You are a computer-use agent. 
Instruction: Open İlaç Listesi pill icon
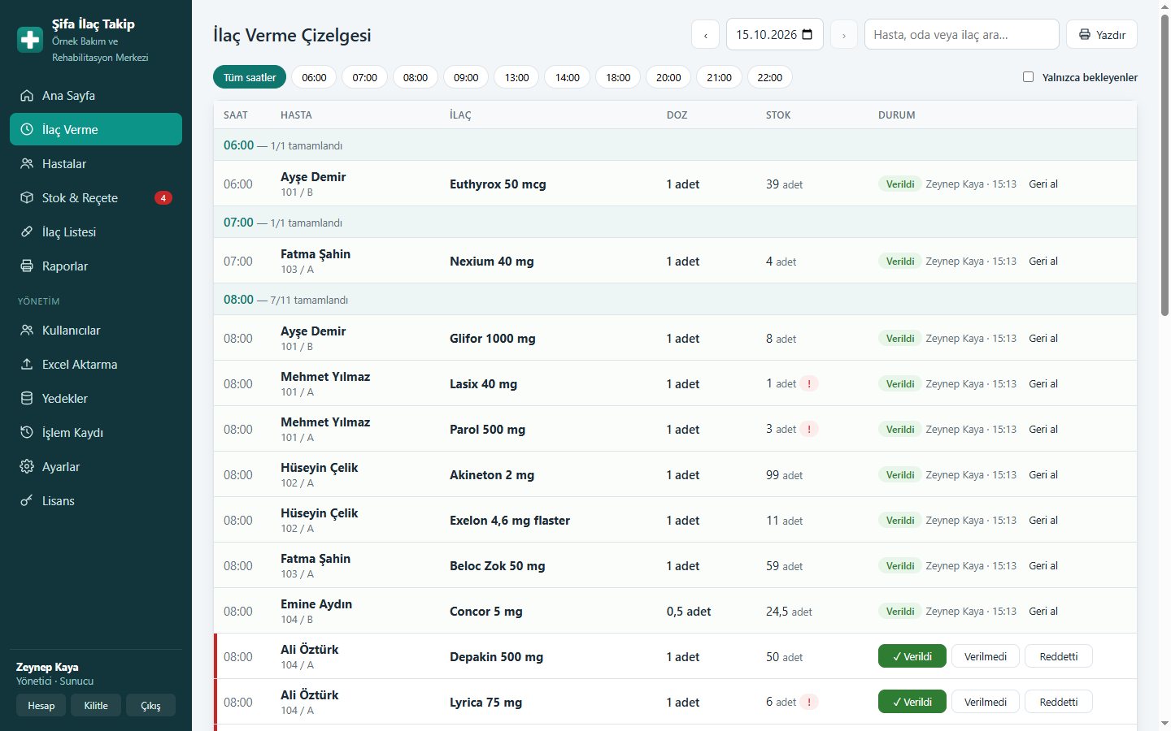(27, 232)
